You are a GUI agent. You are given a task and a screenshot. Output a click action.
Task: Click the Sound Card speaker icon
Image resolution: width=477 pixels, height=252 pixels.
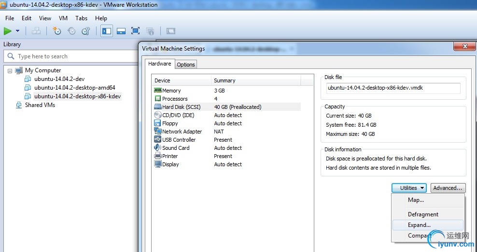click(x=157, y=147)
